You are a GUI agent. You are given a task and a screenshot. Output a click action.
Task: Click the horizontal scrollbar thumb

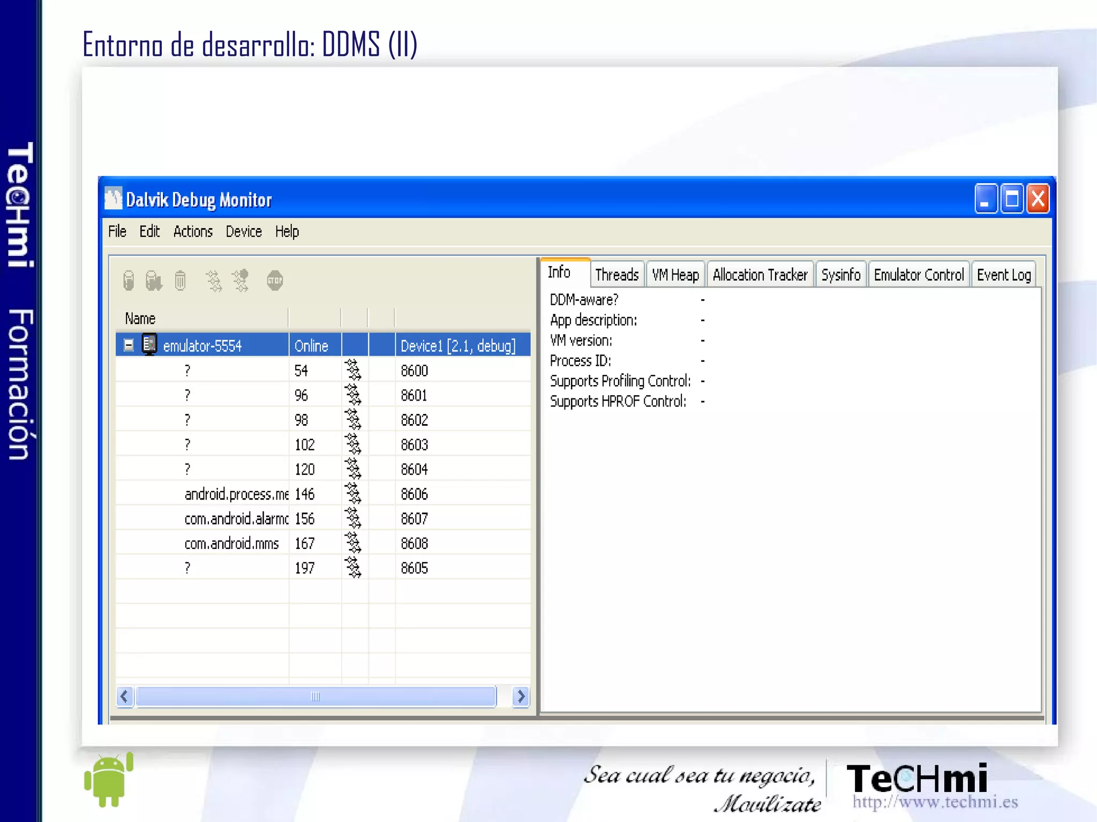pyautogui.click(x=315, y=696)
